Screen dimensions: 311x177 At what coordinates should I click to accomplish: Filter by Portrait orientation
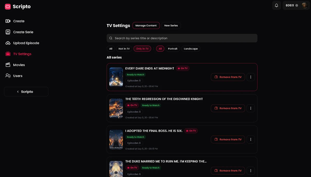[173, 49]
